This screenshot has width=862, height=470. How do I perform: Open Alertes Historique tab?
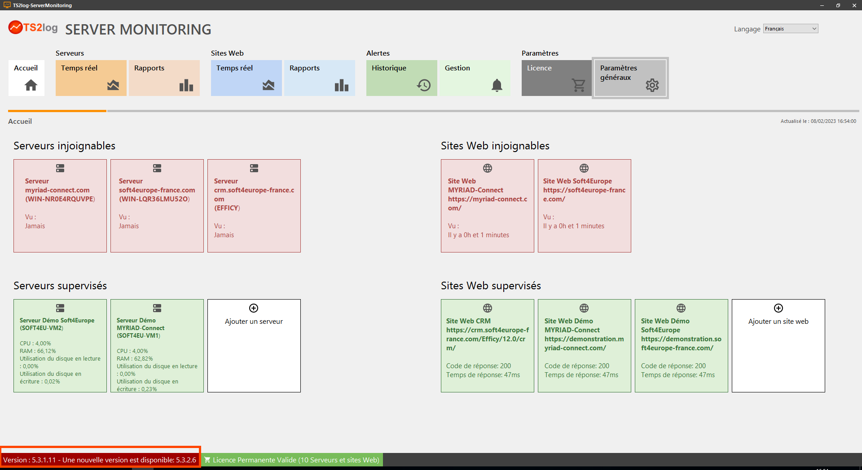pyautogui.click(x=402, y=78)
